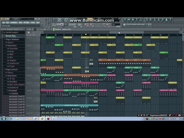Open FL Studio taskbar icon
The image size is (184, 138).
[x=42, y=119]
